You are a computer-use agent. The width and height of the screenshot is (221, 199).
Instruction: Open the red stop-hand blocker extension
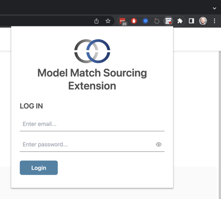pos(134,21)
